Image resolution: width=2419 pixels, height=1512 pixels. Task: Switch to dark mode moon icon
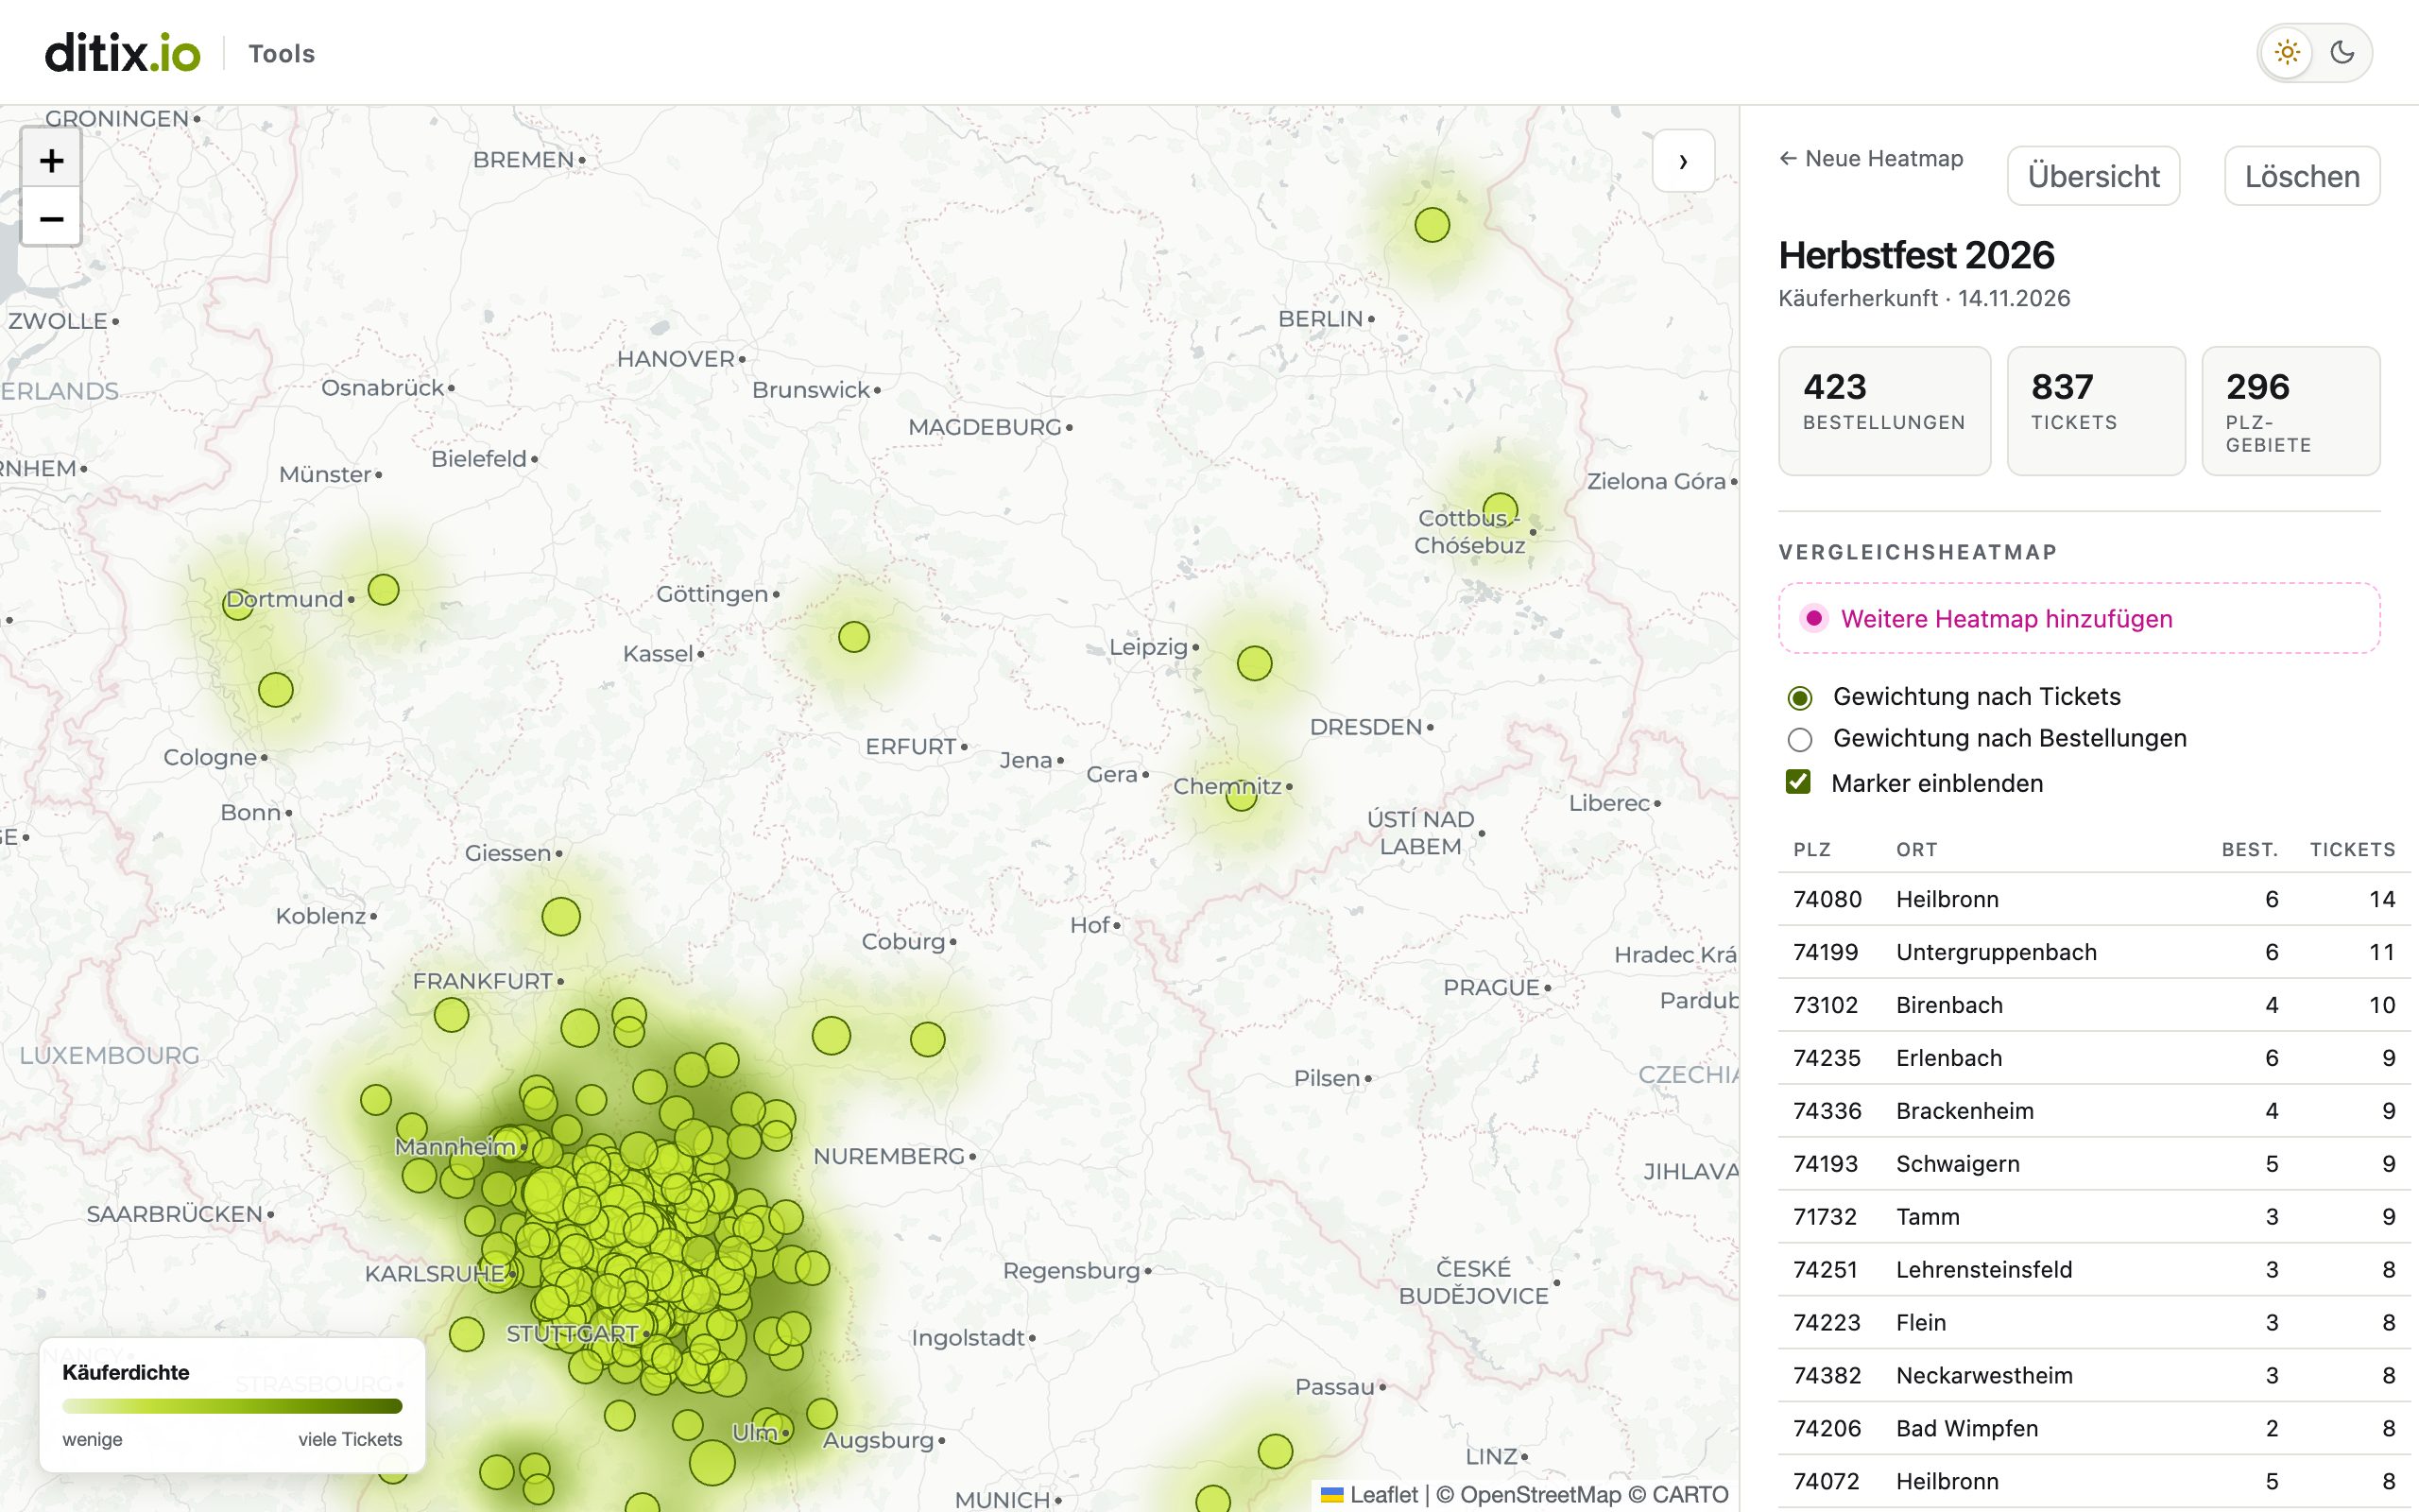click(2342, 53)
